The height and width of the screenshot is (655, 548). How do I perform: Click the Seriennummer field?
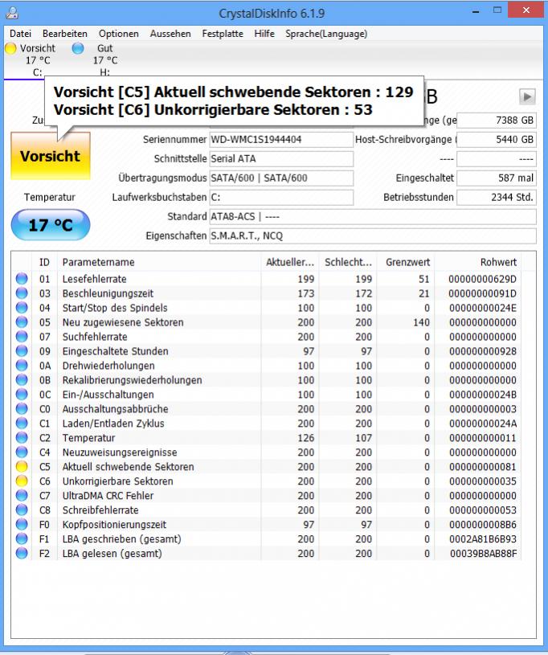click(281, 140)
